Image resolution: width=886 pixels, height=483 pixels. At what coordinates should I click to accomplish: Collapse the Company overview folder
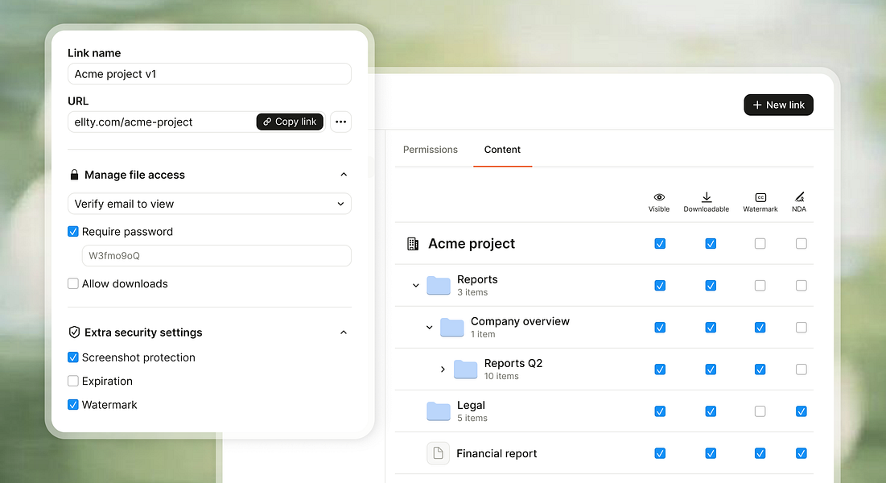point(429,328)
